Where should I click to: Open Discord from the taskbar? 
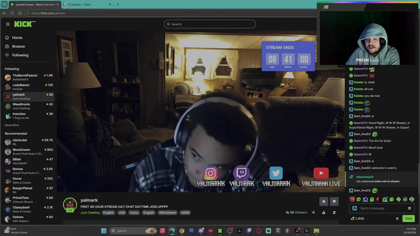point(201,231)
